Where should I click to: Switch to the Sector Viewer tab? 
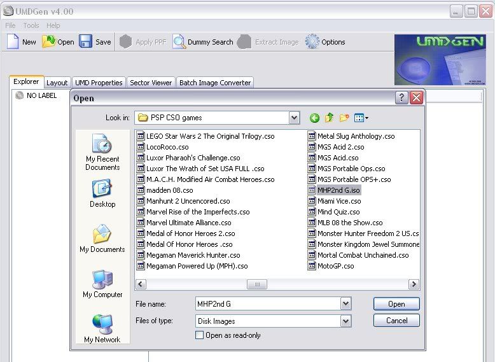[151, 83]
